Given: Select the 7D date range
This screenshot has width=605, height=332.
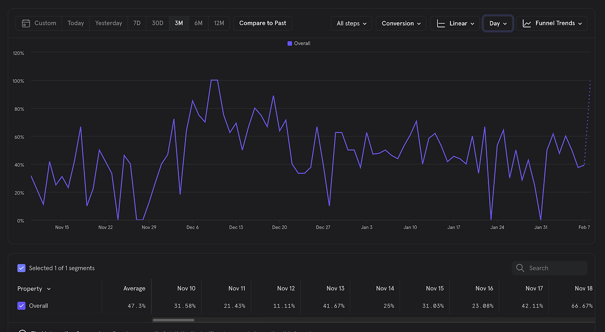Looking at the screenshot, I should [x=137, y=23].
